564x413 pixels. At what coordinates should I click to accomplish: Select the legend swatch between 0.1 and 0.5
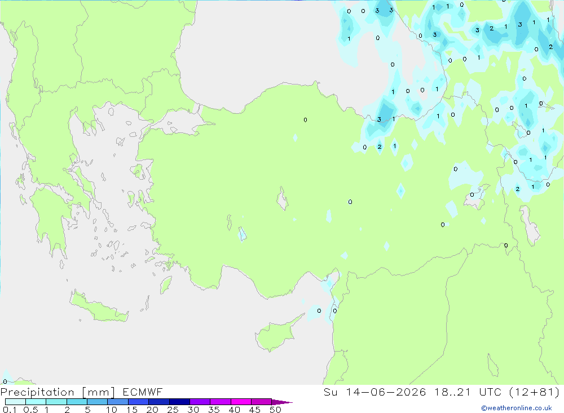click(15, 402)
